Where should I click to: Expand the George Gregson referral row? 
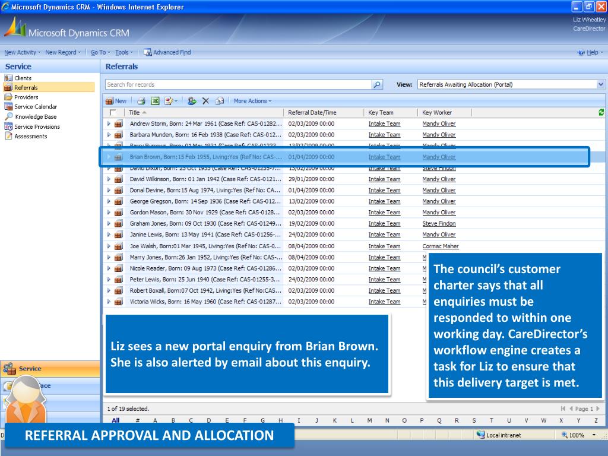pyautogui.click(x=109, y=201)
